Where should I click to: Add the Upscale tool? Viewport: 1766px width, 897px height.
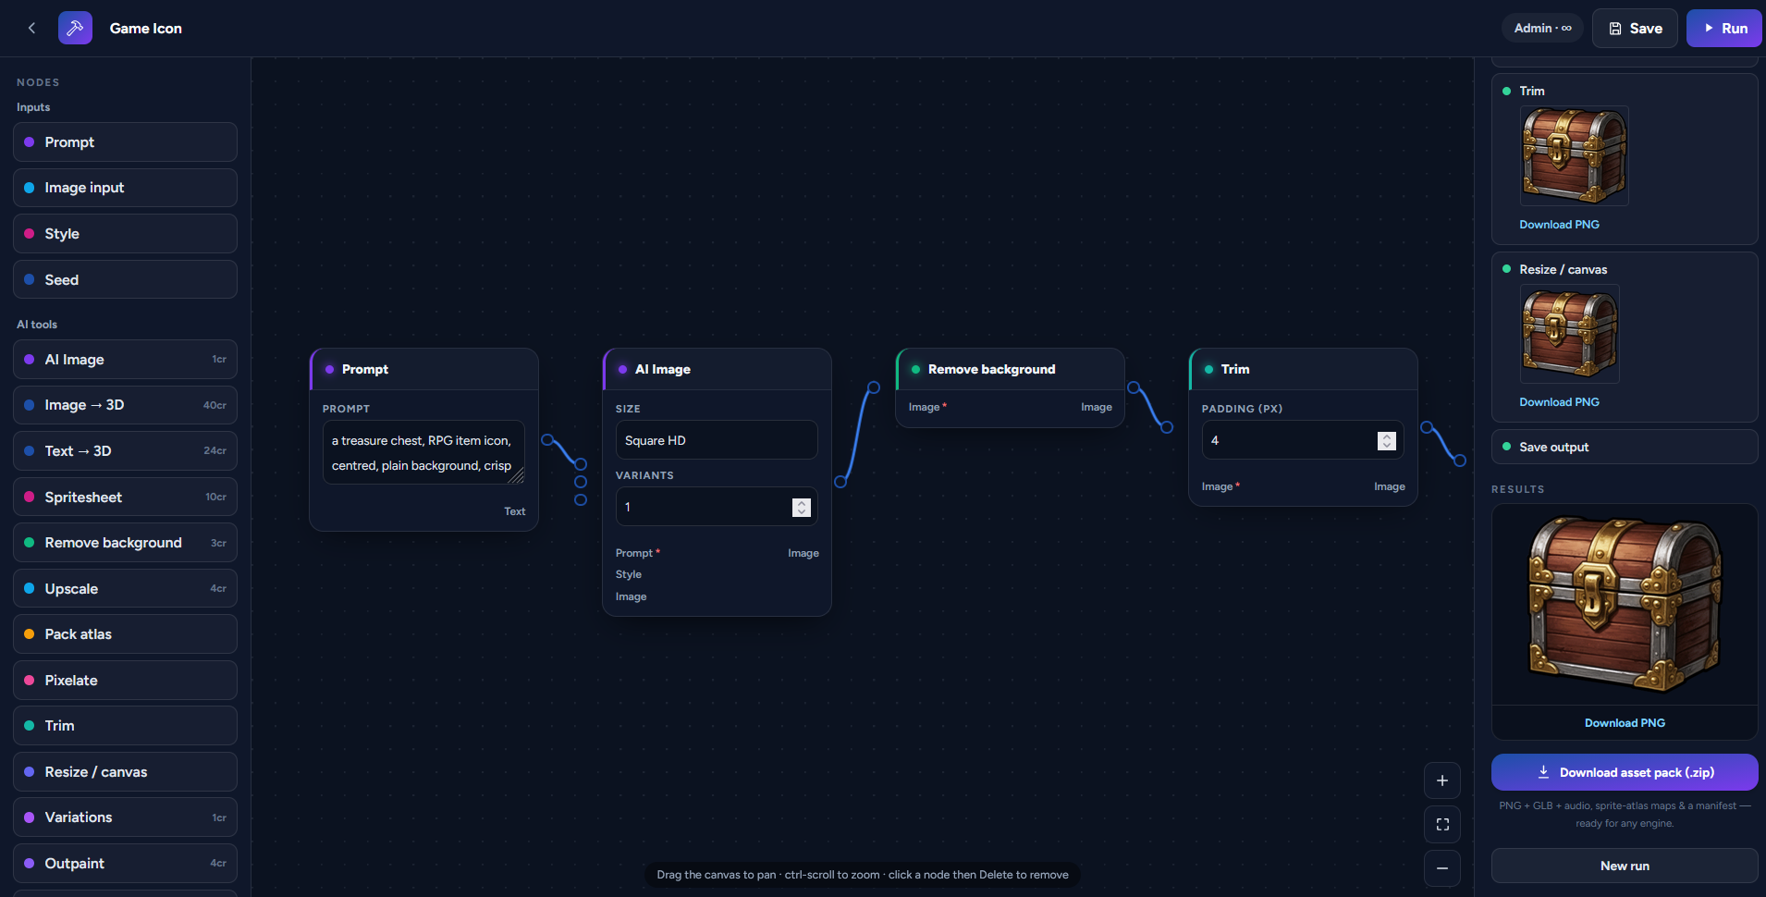pos(125,588)
